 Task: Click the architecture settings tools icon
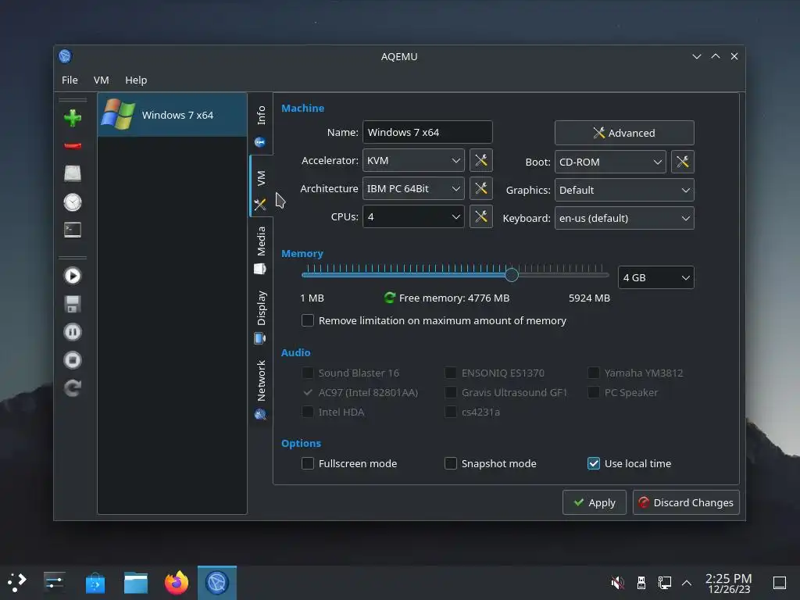[x=480, y=188]
